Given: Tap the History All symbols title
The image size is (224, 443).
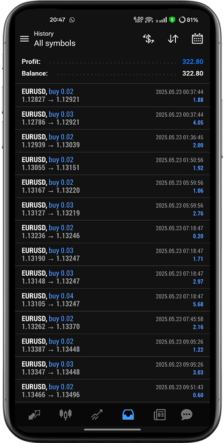Looking at the screenshot, I should coord(55,39).
